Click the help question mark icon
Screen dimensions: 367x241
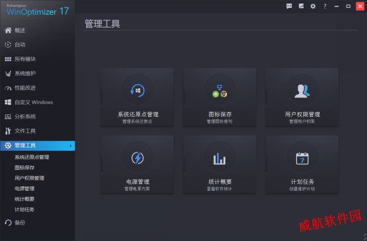tap(325, 6)
